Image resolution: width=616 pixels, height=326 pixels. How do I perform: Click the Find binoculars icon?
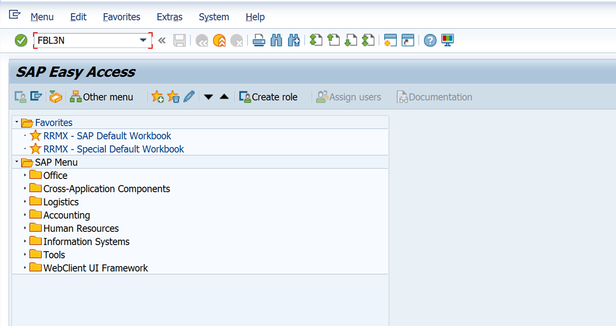coord(276,40)
